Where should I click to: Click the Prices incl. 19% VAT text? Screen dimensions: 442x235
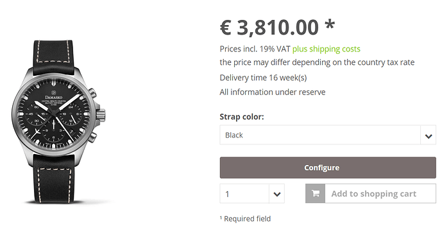(x=255, y=49)
